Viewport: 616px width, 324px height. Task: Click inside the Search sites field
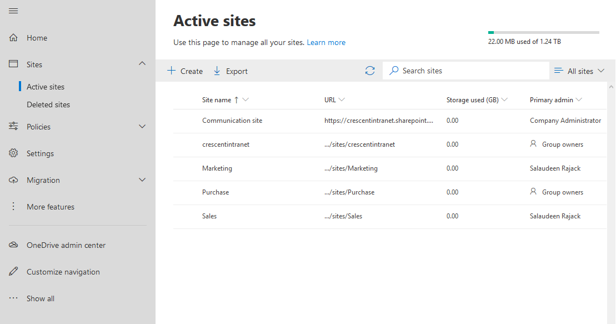pyautogui.click(x=467, y=71)
